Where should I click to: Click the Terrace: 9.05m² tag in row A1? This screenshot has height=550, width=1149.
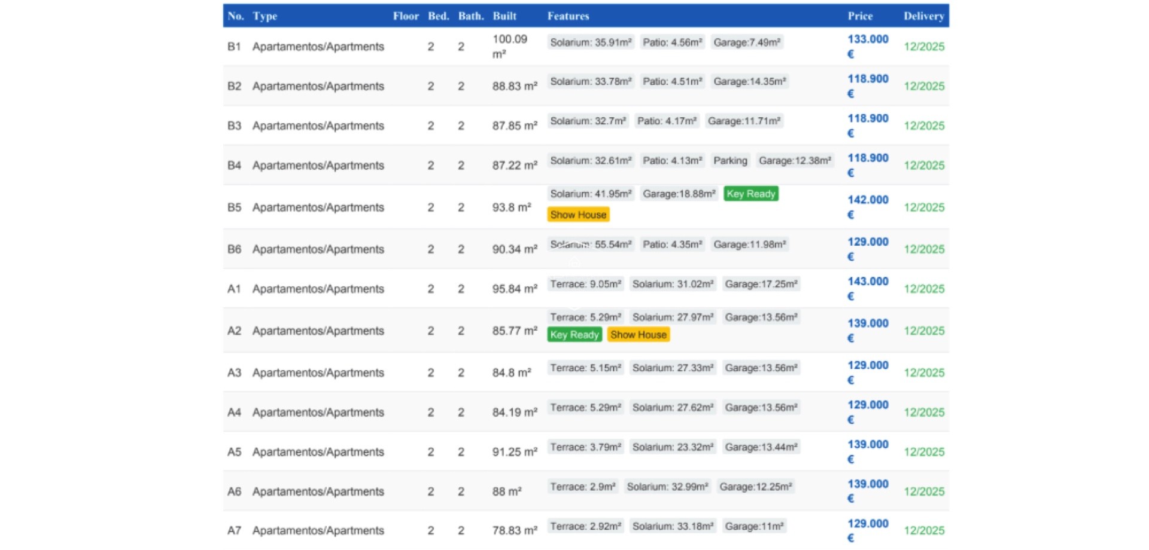[x=585, y=284]
